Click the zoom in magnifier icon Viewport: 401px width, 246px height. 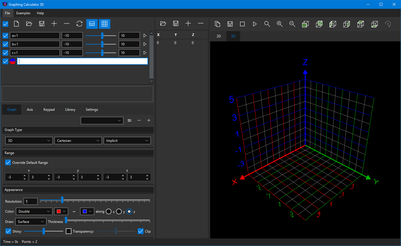280,24
